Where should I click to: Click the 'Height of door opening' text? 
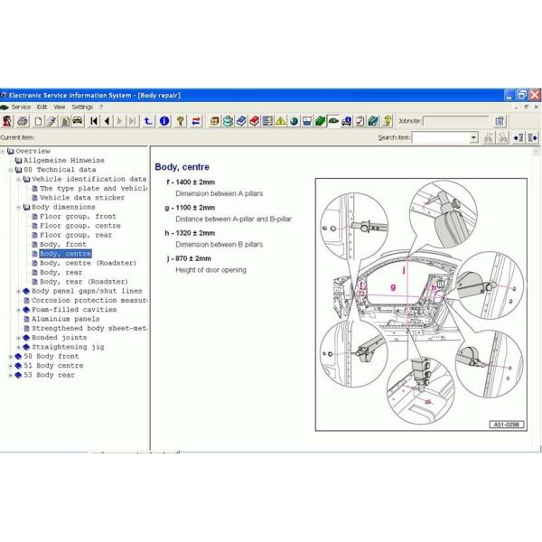tap(210, 270)
